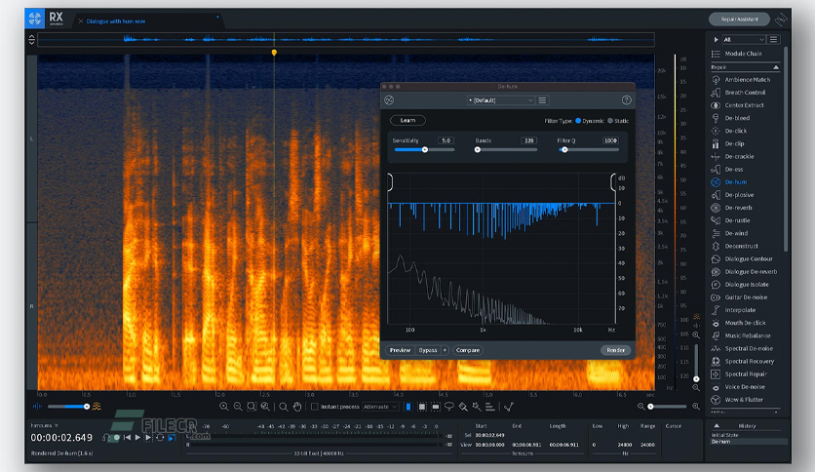This screenshot has height=472, width=815.
Task: Open the De-crackle module
Action: pyautogui.click(x=732, y=156)
